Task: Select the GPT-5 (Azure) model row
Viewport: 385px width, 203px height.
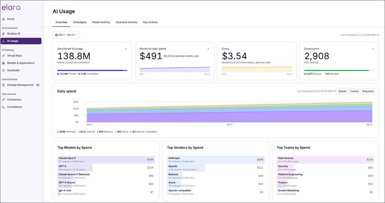Action: click(x=105, y=184)
